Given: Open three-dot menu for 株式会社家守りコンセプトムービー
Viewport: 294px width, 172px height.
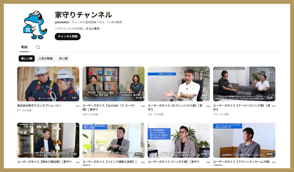Looking at the screenshot, I should pyautogui.click(x=78, y=106).
